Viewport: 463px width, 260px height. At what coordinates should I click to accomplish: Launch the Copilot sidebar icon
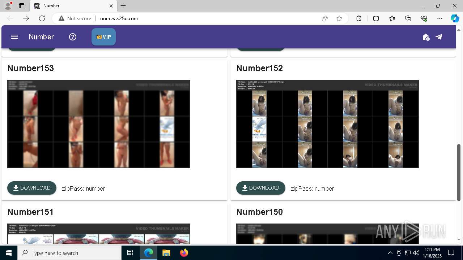coord(455,18)
